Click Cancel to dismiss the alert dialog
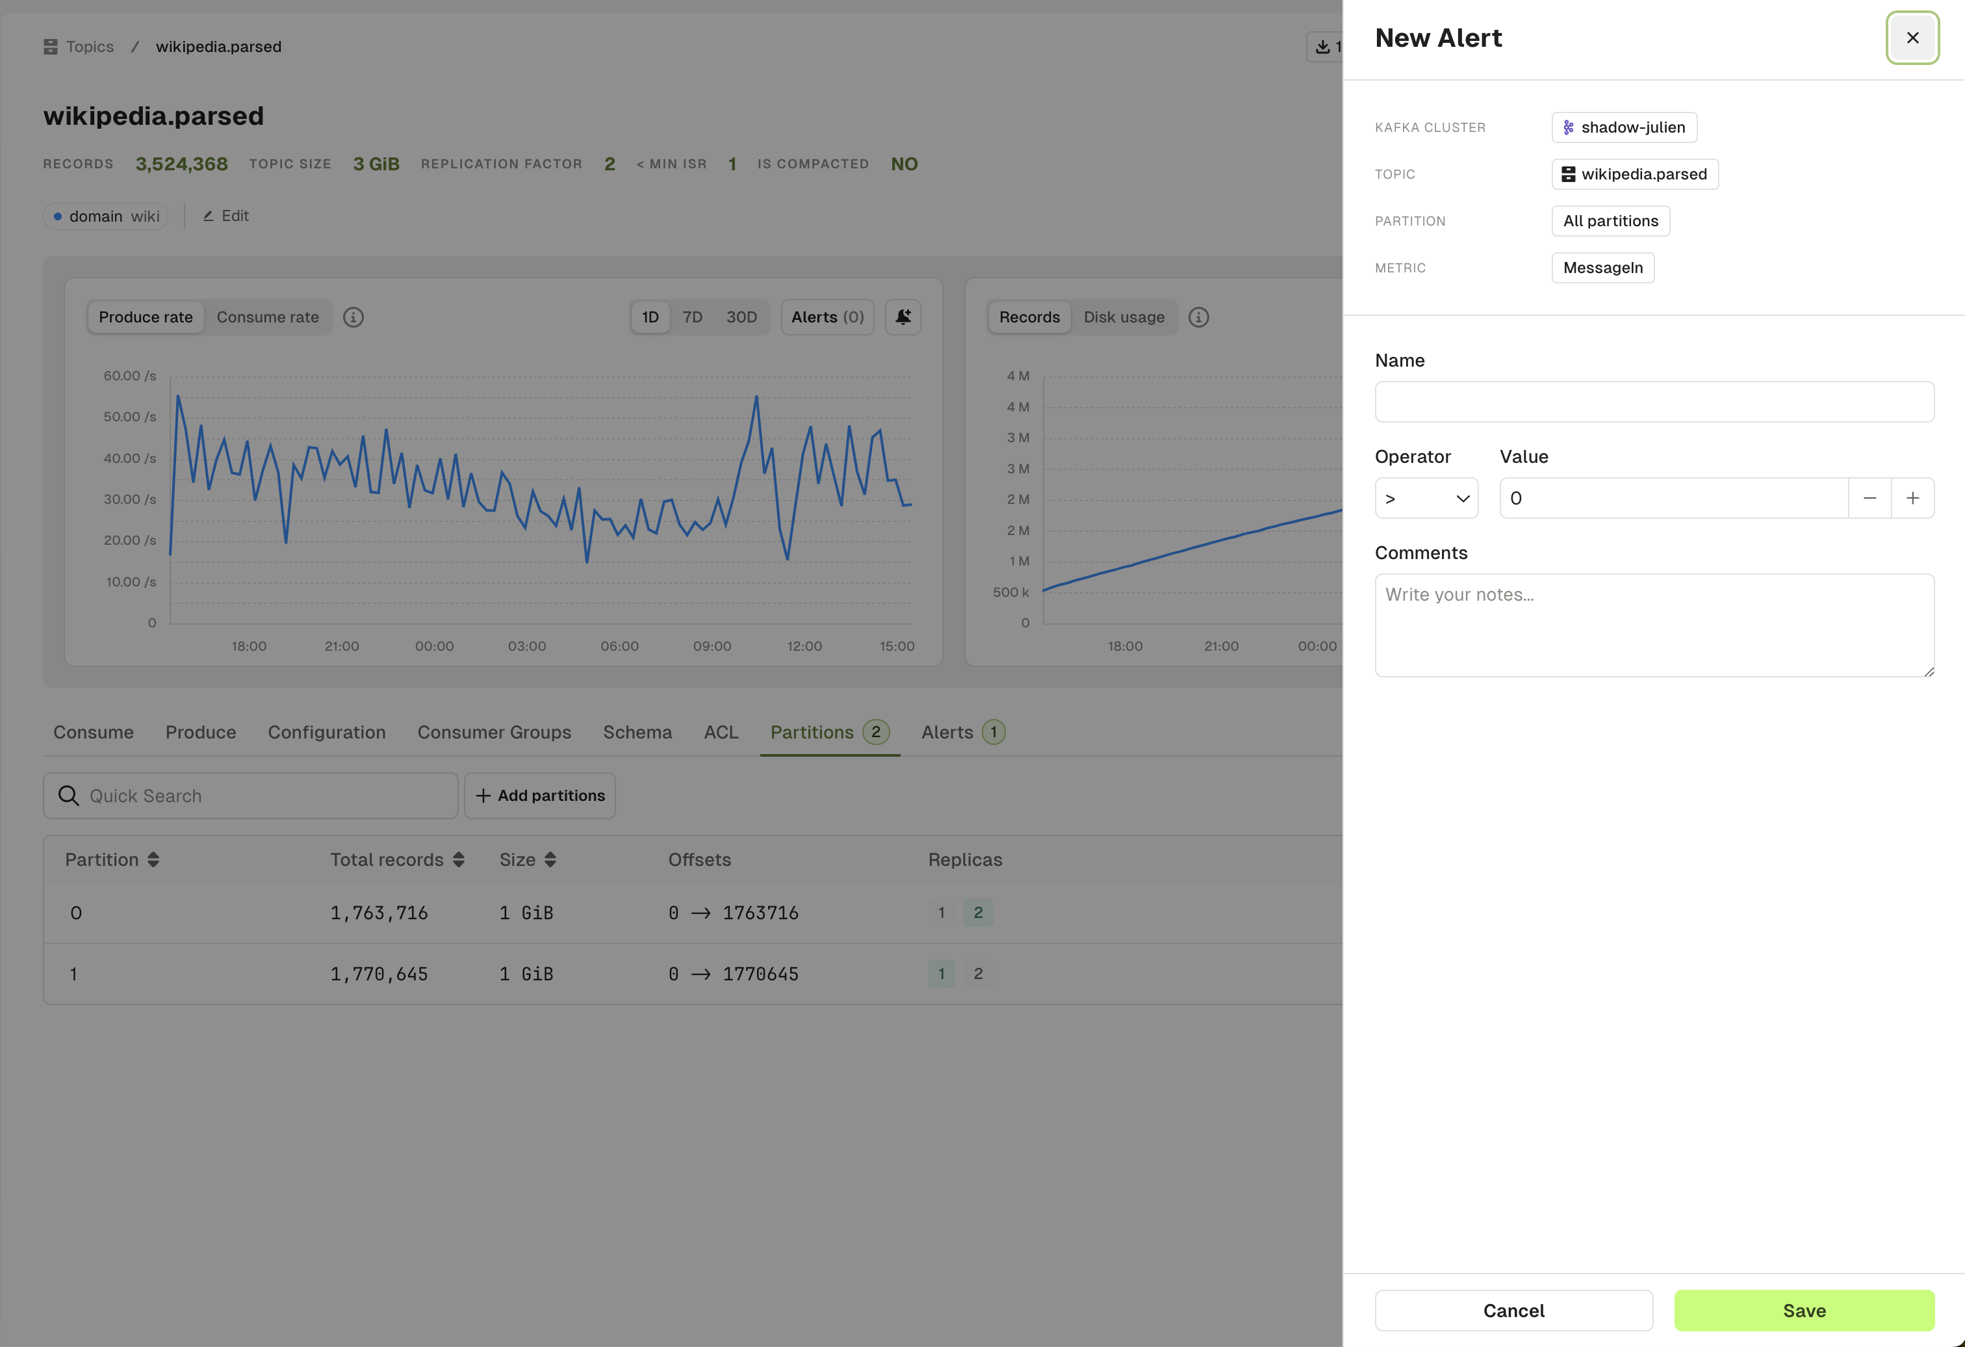Image resolution: width=1965 pixels, height=1347 pixels. coord(1514,1310)
